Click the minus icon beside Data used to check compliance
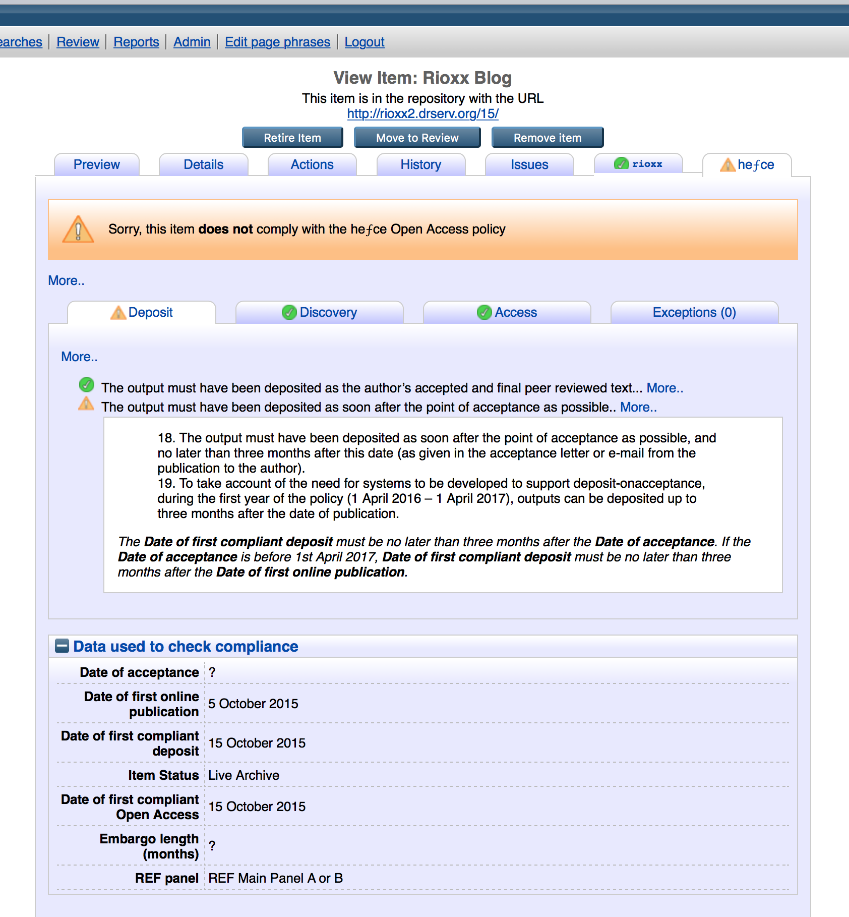This screenshot has width=849, height=917. point(62,646)
